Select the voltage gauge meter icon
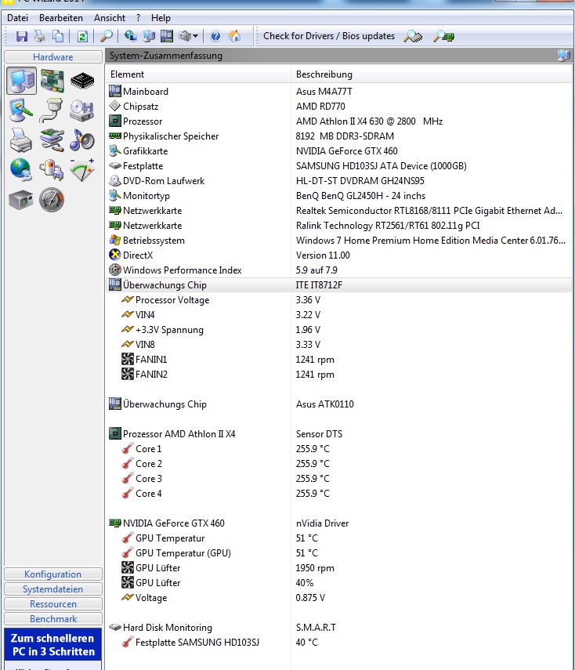575x670 pixels. click(82, 170)
